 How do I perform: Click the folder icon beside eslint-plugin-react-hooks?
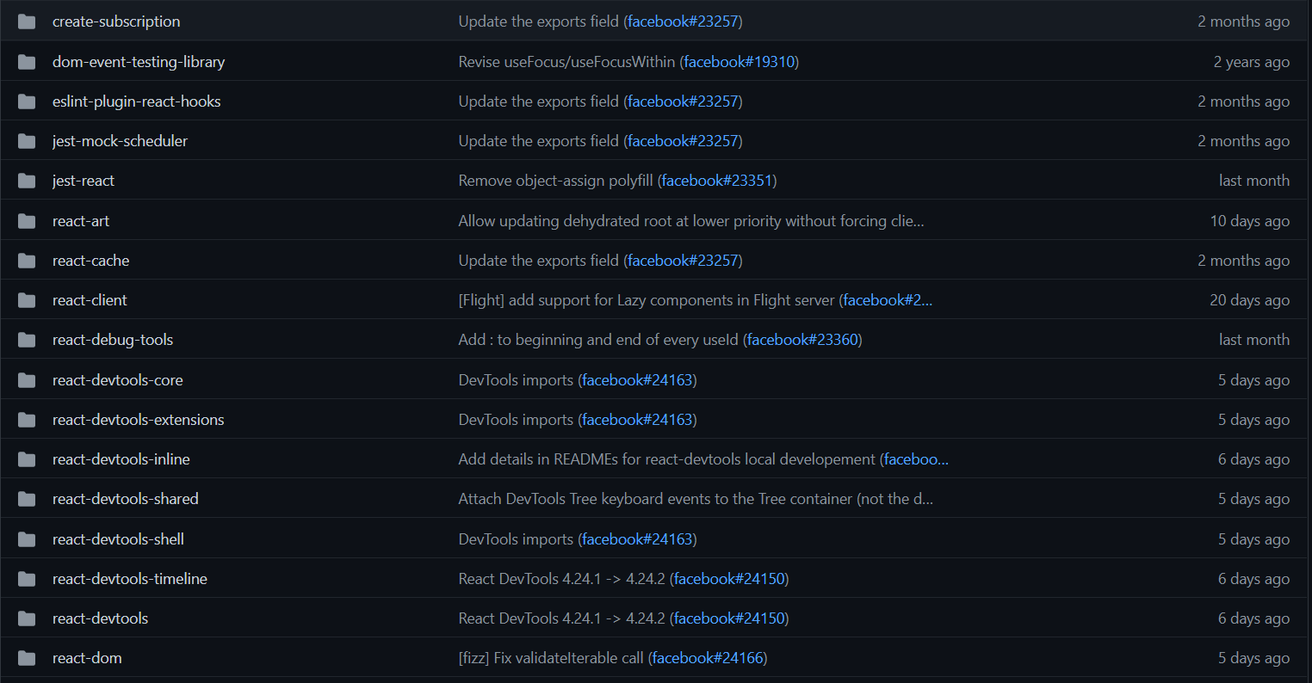27,102
